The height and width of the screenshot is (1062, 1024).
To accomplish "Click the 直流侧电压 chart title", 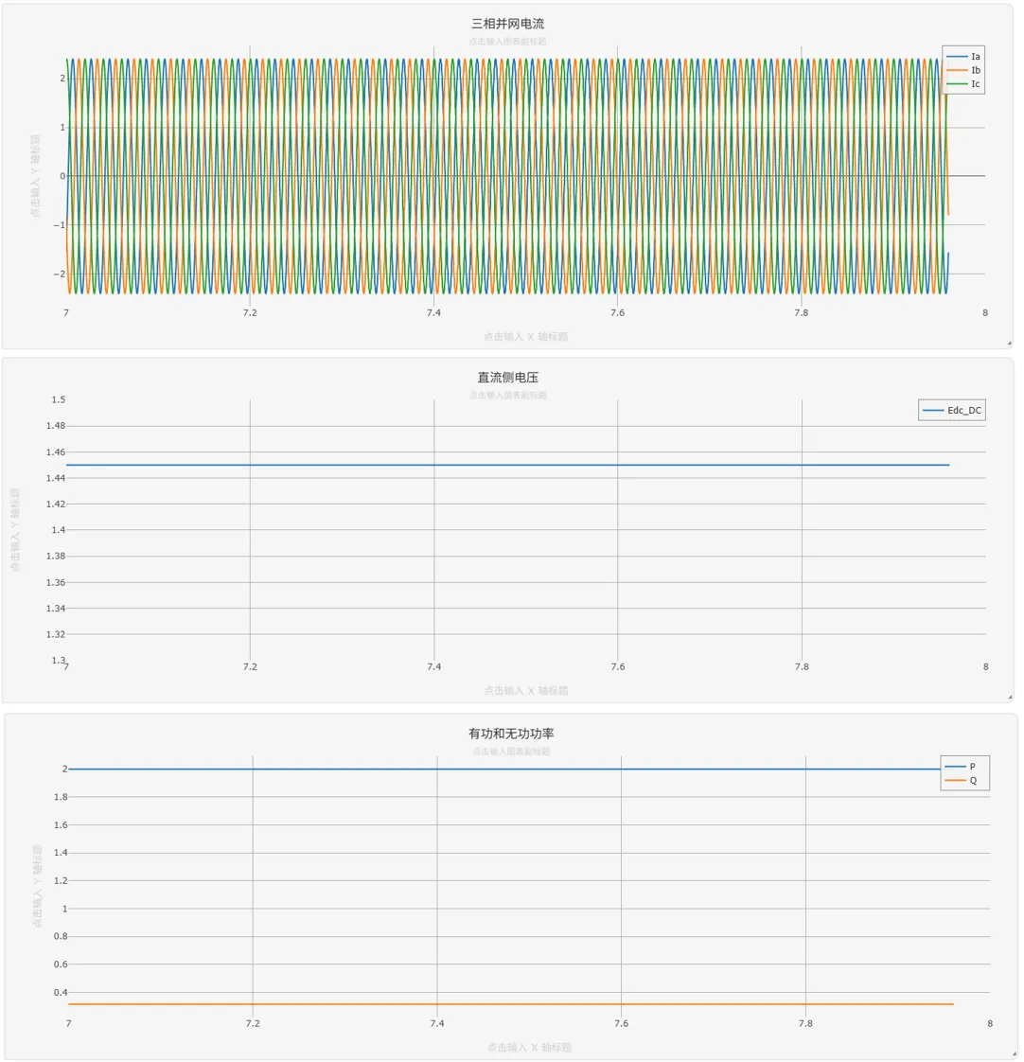I will pos(508,378).
